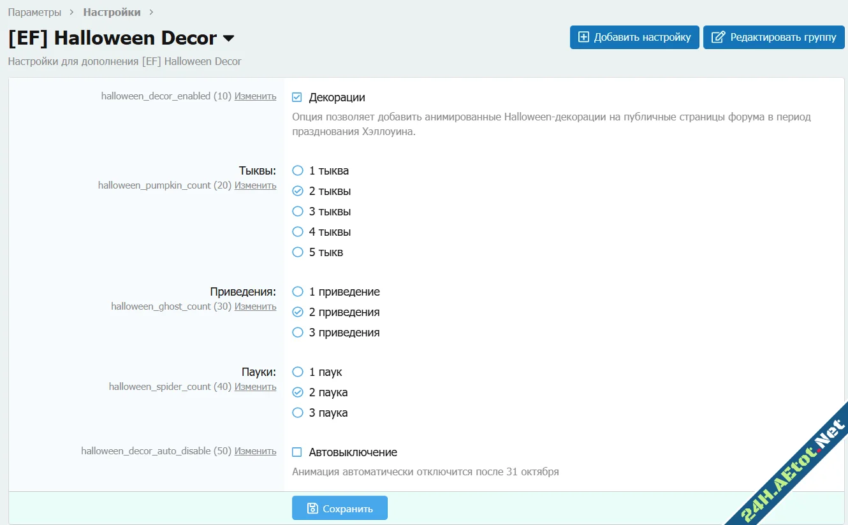Viewport: 848px width, 525px height.
Task: Click the plus icon on Добавить настройку
Action: [583, 38]
